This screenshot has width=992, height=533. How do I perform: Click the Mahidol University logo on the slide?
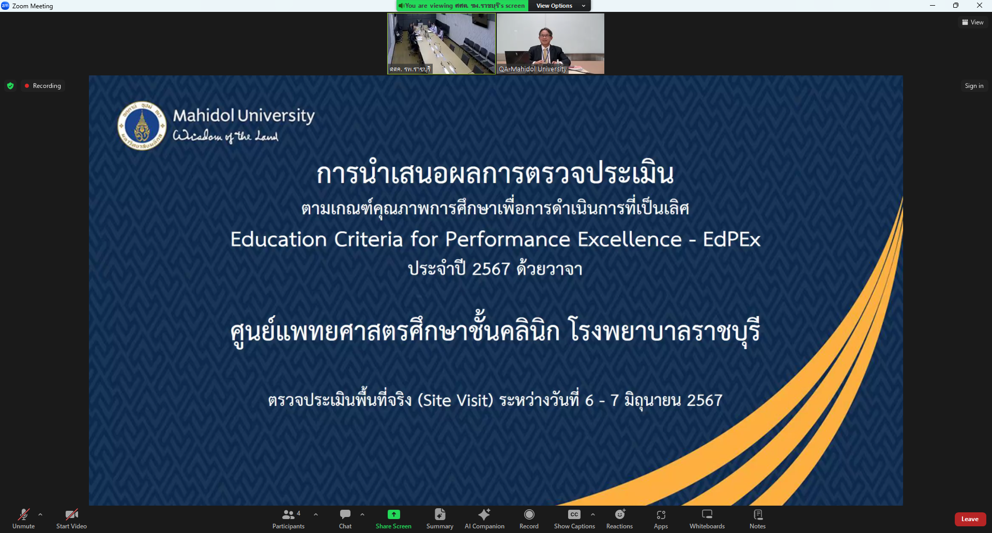point(142,126)
